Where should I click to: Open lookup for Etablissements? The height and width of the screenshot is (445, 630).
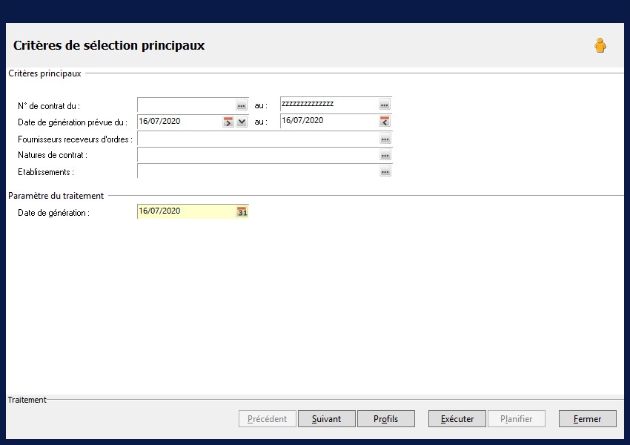(385, 171)
